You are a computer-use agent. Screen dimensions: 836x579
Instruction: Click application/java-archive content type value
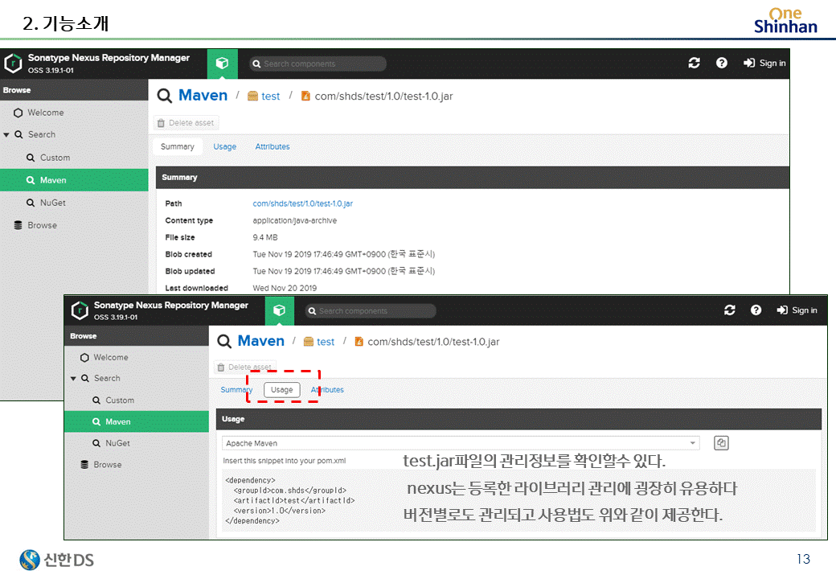[294, 220]
